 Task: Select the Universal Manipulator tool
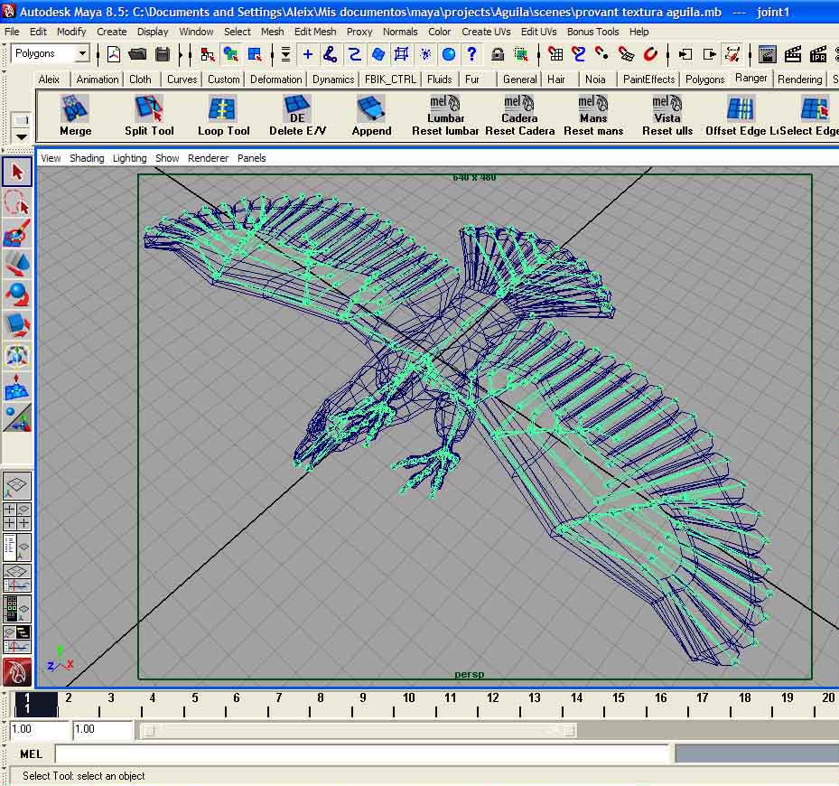pyautogui.click(x=17, y=357)
